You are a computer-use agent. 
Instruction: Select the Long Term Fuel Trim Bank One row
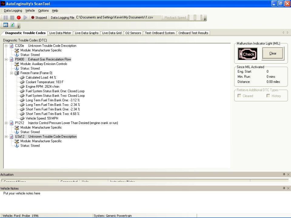53,100
